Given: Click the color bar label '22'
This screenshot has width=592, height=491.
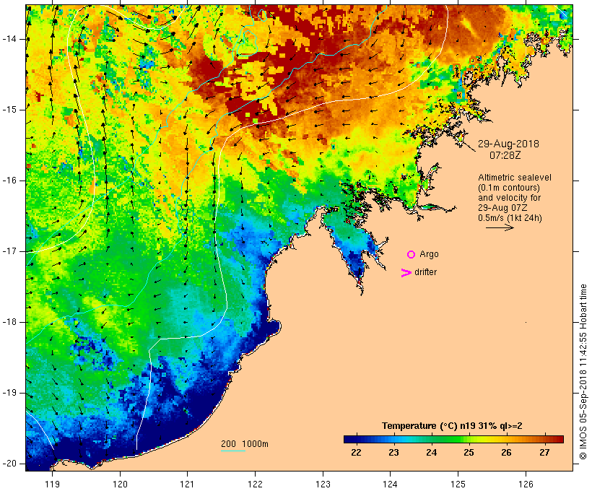Looking at the screenshot, I should click(356, 453).
